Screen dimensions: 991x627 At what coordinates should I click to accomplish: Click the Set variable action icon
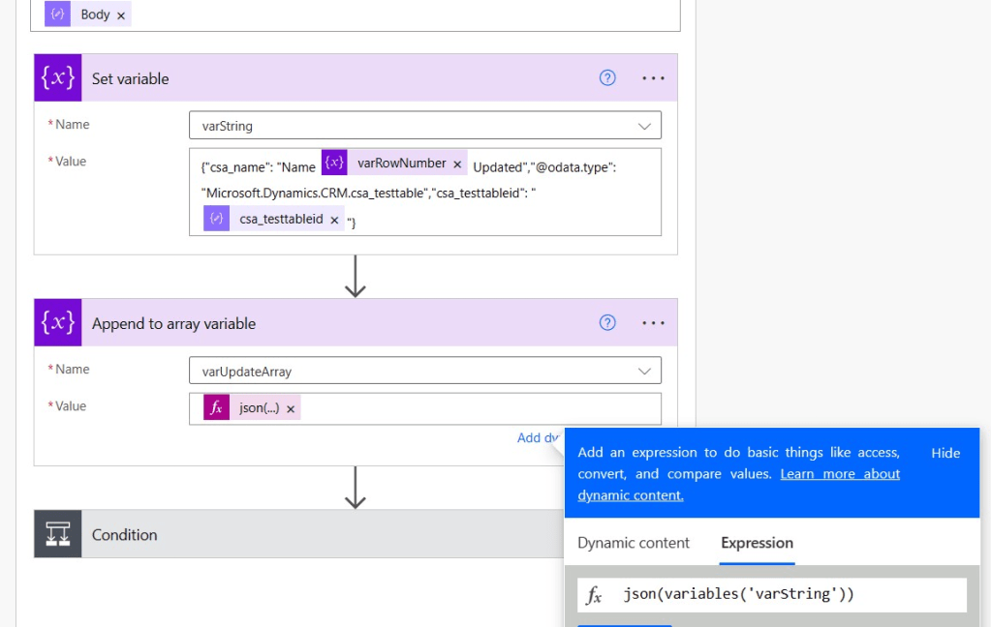[x=57, y=78]
